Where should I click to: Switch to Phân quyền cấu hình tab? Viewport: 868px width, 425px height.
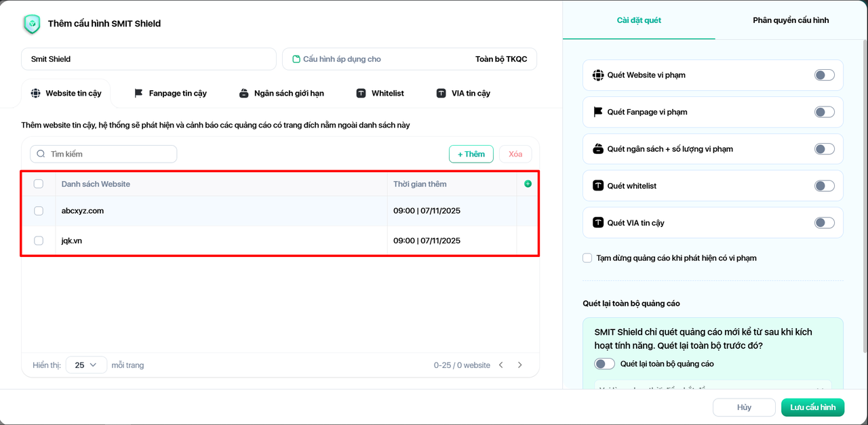791,20
